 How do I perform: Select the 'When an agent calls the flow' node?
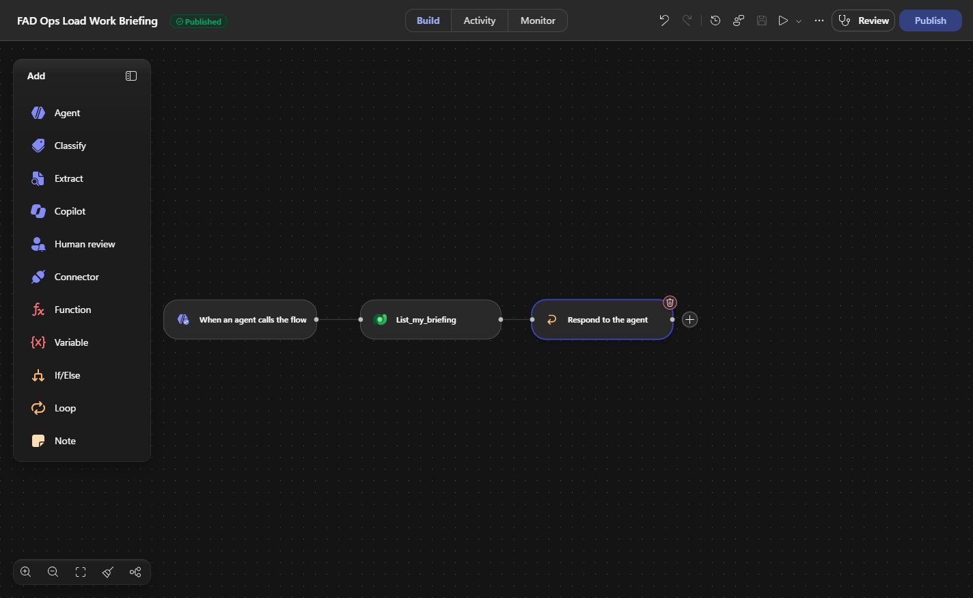[x=240, y=319]
